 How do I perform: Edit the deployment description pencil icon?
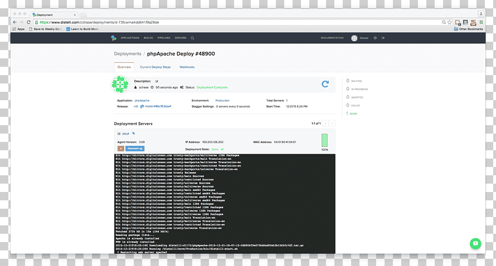click(x=157, y=81)
